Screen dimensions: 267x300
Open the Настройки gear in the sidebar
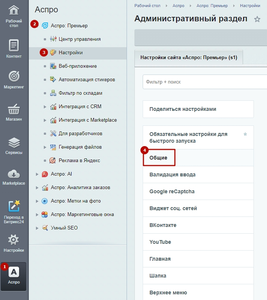tap(14, 243)
